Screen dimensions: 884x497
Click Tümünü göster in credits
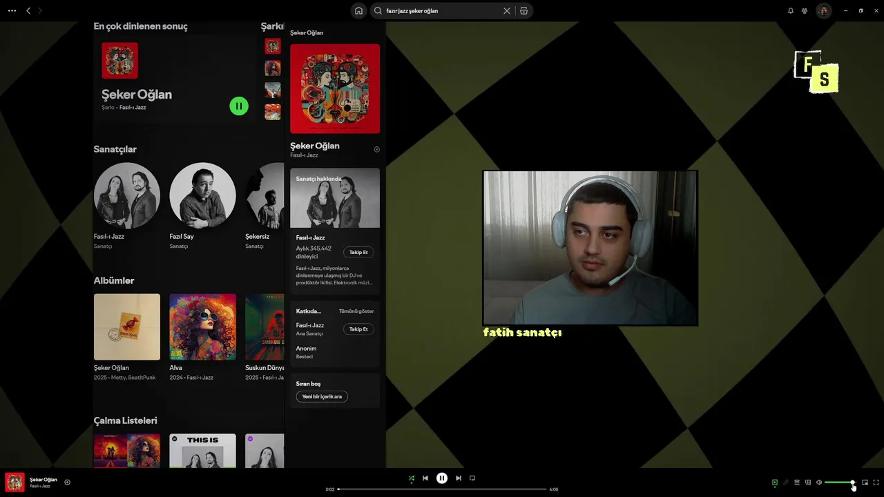[356, 311]
